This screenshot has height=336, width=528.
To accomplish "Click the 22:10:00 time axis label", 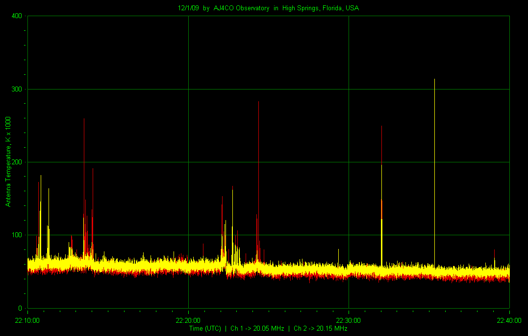I will tap(27, 320).
